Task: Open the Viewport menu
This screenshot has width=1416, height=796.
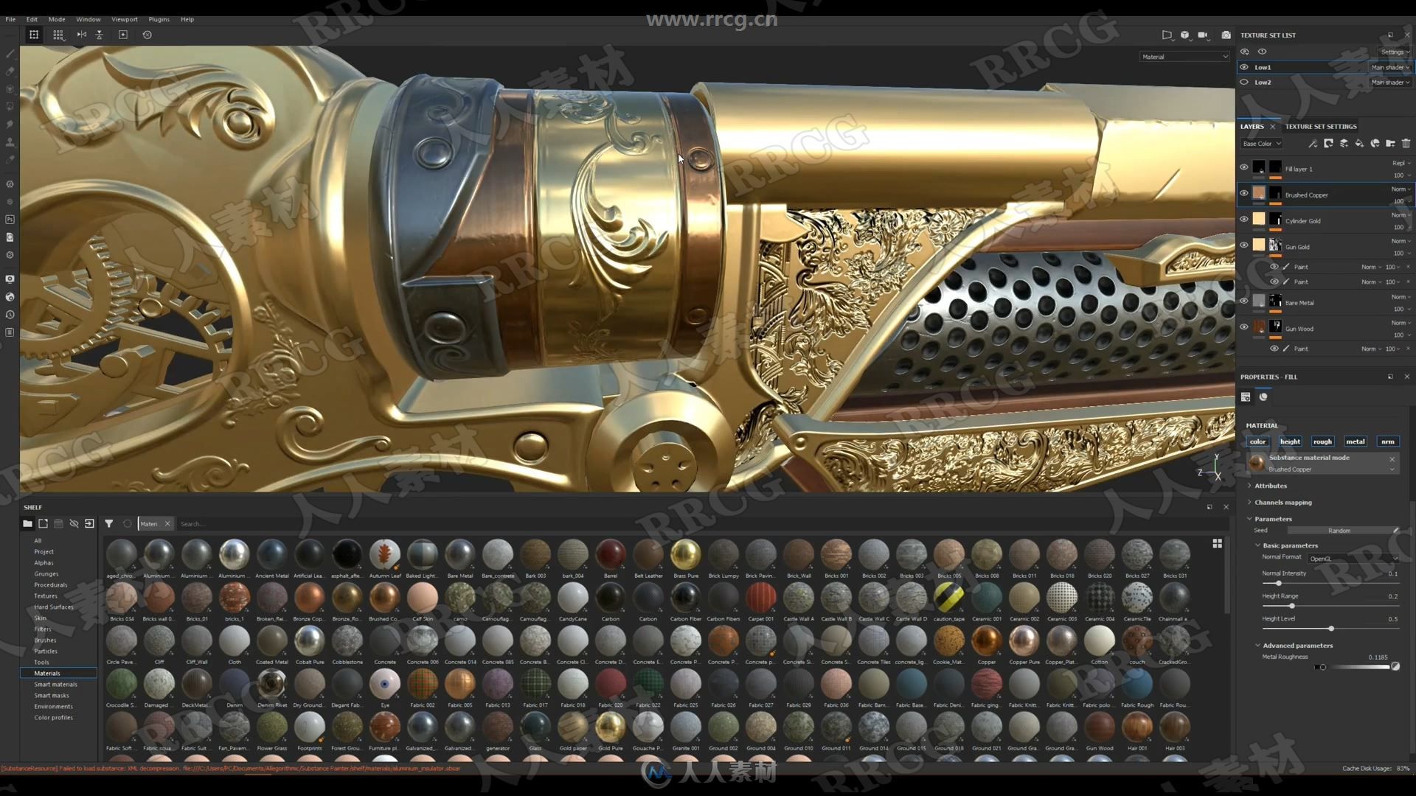Action: 124,19
